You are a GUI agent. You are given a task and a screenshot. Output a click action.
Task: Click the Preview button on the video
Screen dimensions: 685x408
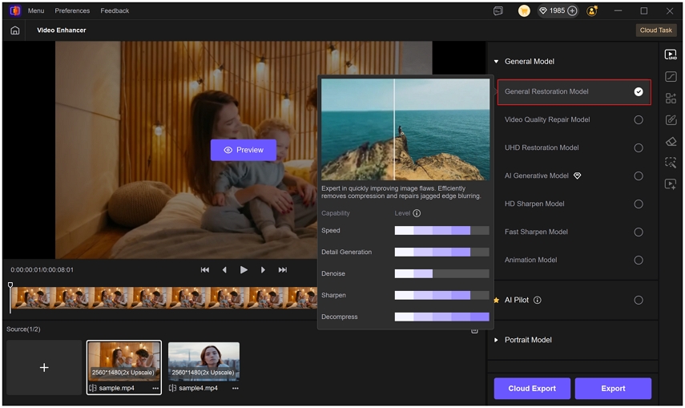[x=244, y=150]
